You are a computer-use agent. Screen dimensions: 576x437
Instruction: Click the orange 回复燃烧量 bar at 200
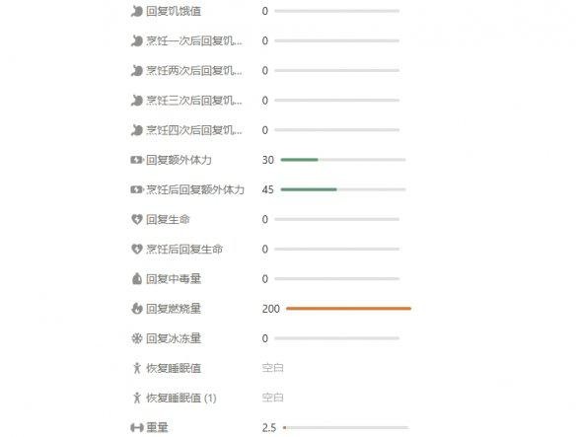tap(348, 309)
